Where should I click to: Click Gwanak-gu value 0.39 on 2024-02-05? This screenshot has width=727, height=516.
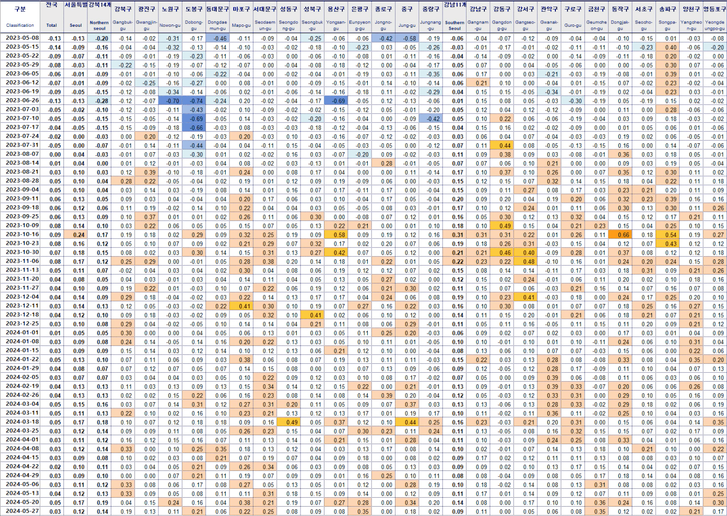tap(549, 377)
